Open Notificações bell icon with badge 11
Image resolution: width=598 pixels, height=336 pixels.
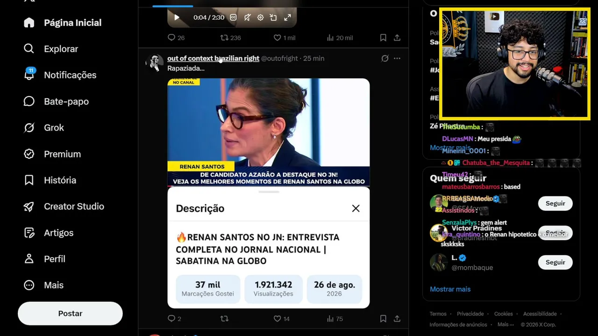[x=29, y=75]
